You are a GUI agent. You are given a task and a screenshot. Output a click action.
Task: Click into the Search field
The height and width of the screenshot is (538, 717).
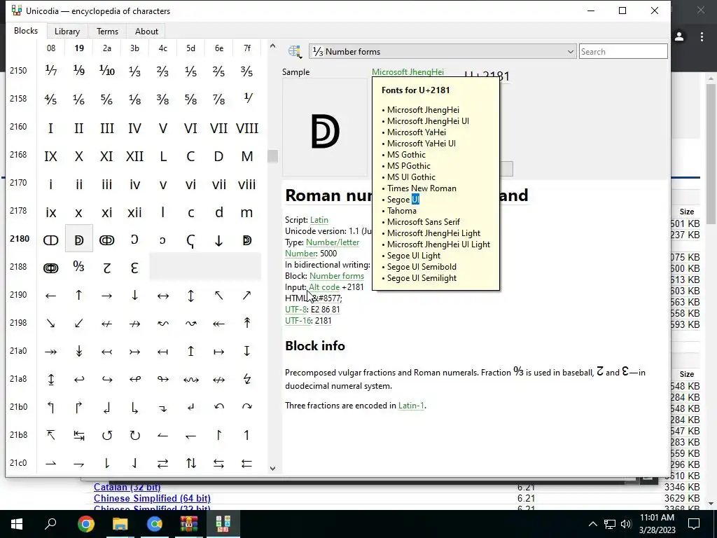tap(623, 52)
